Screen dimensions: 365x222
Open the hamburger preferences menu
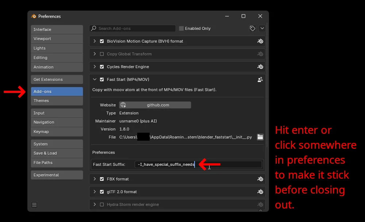(x=34, y=205)
